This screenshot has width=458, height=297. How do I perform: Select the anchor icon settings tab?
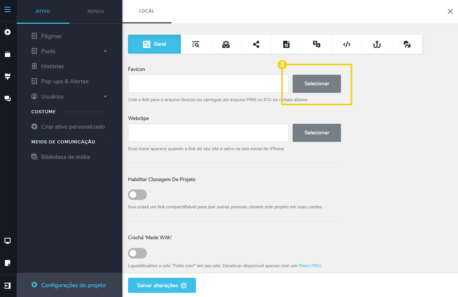pyautogui.click(x=377, y=44)
